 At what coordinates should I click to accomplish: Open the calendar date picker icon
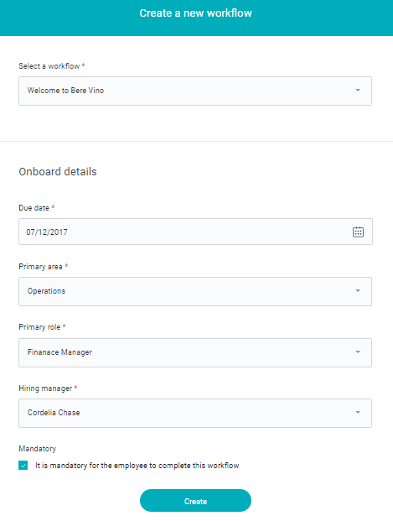coord(358,232)
